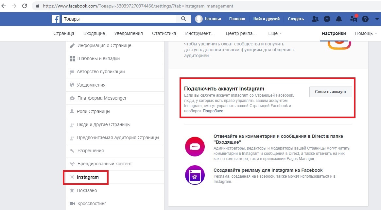Open notifications bell icon
381x210 pixels.
[x=339, y=19]
